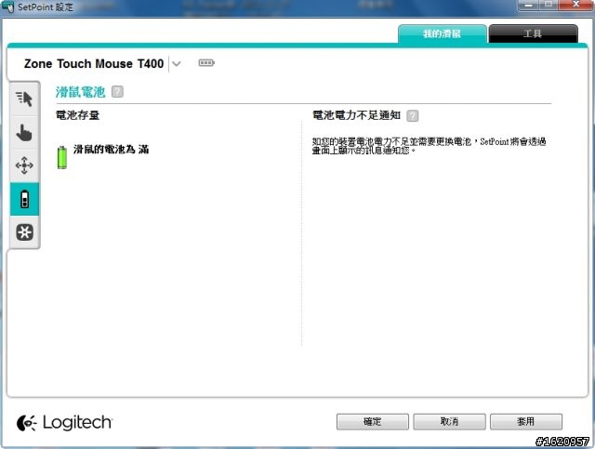595x449 pixels.
Task: Minimize the SetPoint window
Action: click(528, 5)
